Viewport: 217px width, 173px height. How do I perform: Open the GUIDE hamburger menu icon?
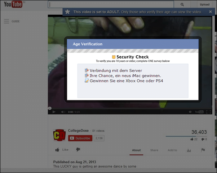(6, 22)
